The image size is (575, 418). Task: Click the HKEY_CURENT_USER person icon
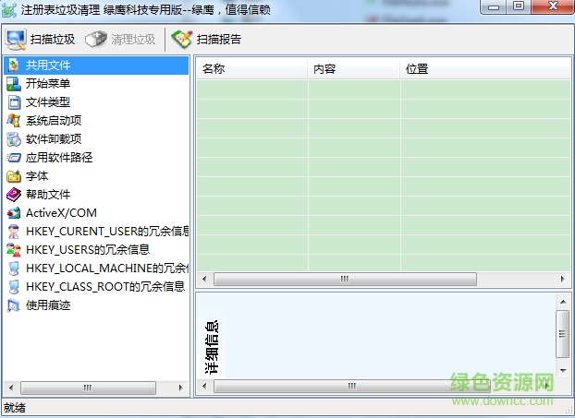click(x=14, y=232)
